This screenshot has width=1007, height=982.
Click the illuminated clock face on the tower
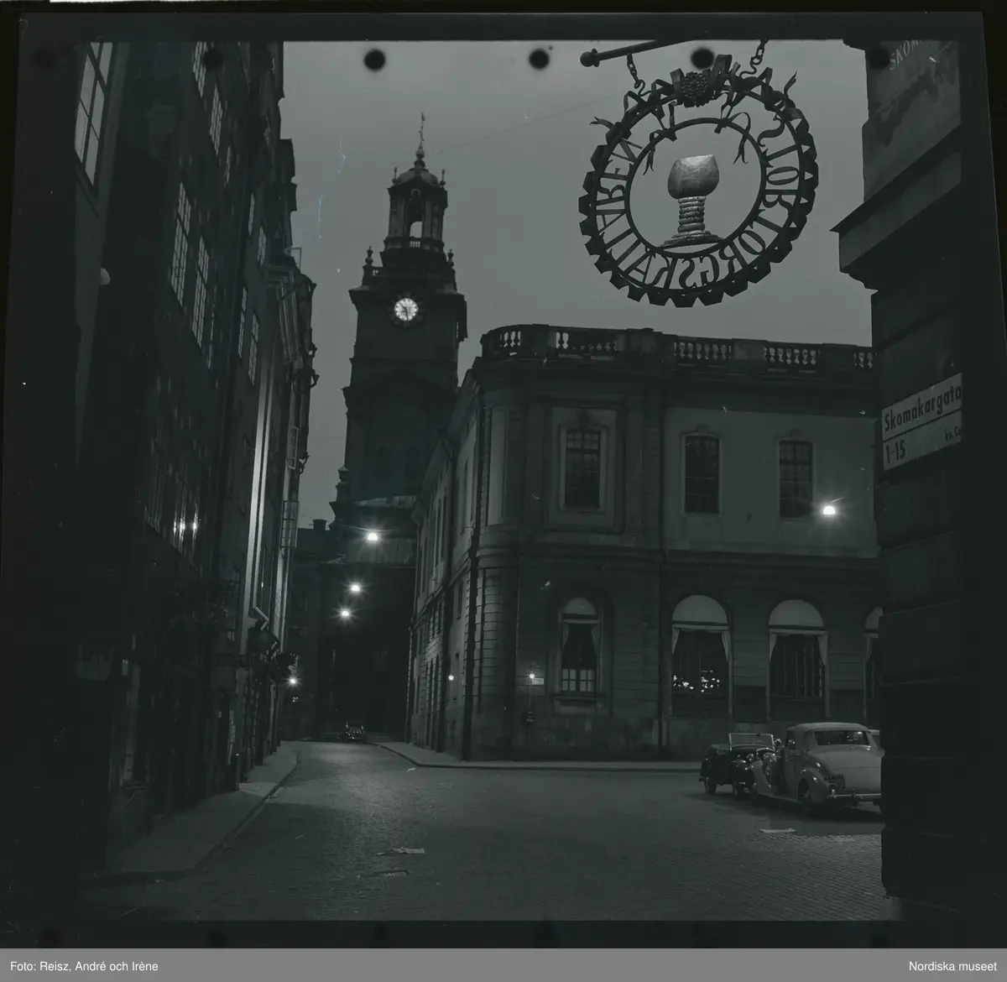405,310
